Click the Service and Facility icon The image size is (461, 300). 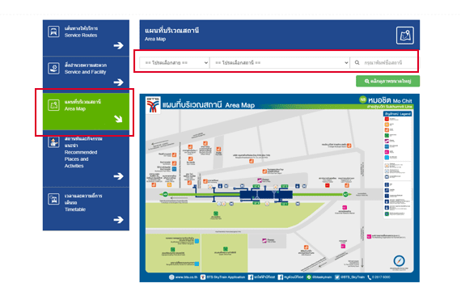53,68
